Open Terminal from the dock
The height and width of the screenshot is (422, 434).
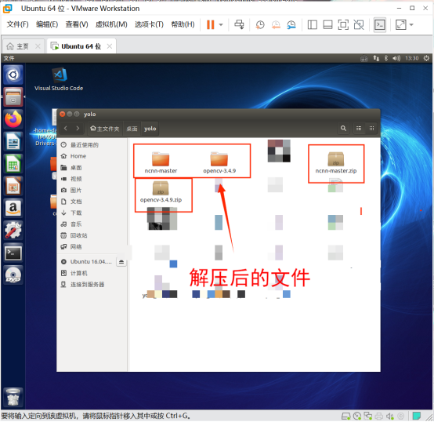(13, 253)
